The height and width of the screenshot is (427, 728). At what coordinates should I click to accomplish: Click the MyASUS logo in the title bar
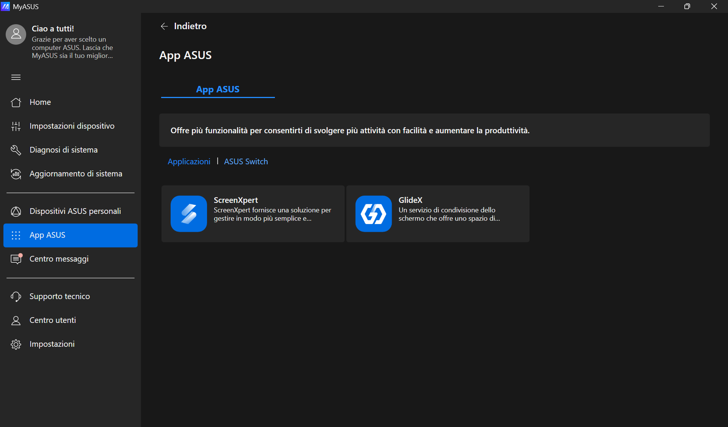(x=5, y=6)
